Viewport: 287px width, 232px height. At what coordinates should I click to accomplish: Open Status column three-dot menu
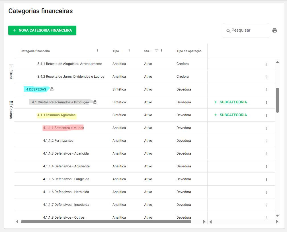pyautogui.click(x=161, y=51)
